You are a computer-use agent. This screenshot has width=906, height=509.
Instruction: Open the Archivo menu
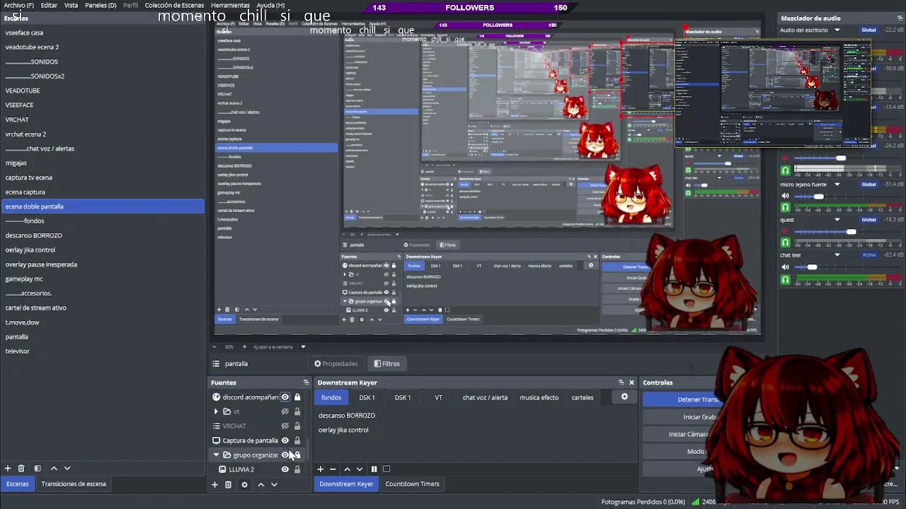[18, 5]
